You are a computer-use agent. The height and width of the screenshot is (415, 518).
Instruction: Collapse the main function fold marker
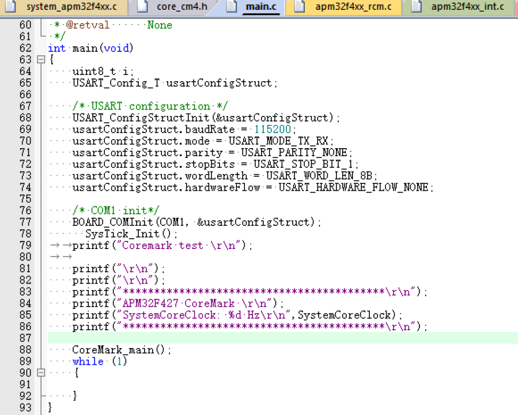pyautogui.click(x=40, y=59)
